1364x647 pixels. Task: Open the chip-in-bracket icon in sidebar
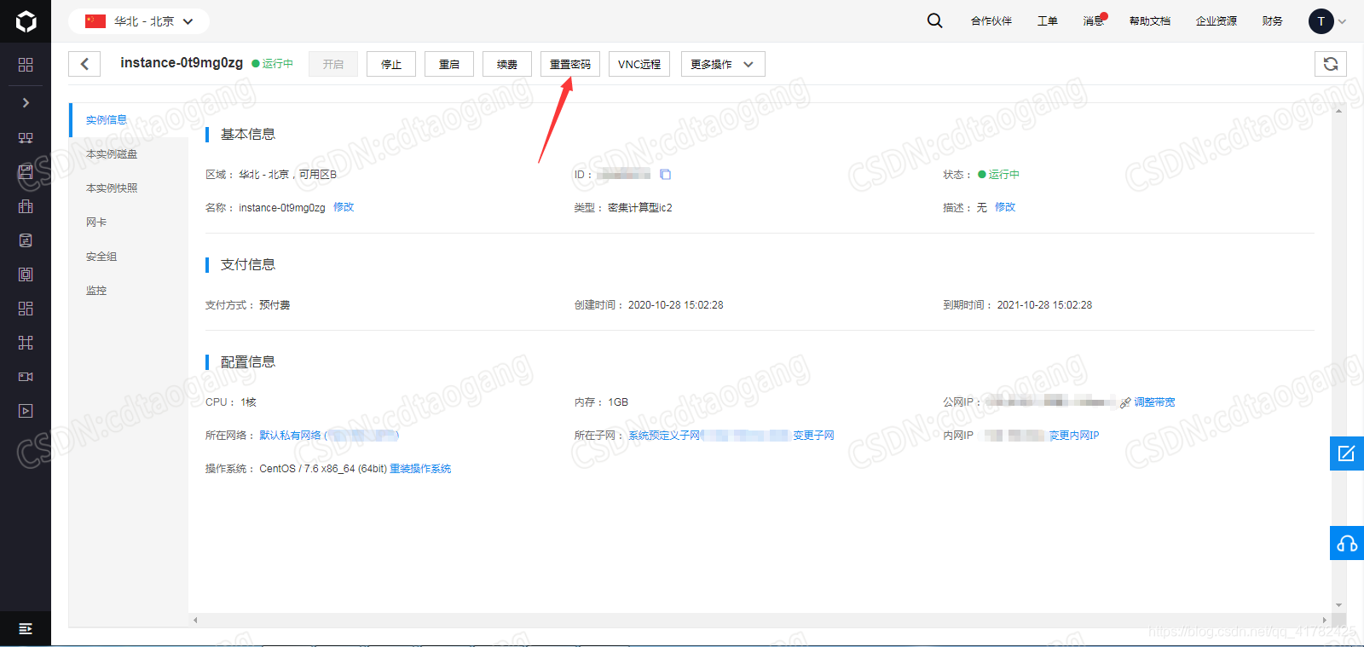pos(26,274)
